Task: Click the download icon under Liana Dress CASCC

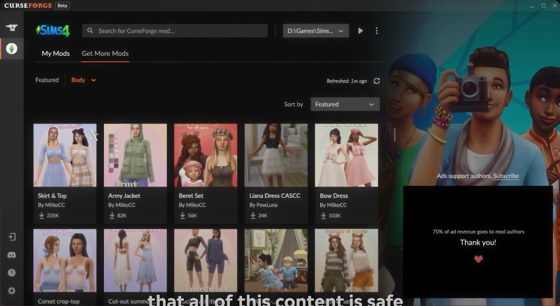Action: 253,215
